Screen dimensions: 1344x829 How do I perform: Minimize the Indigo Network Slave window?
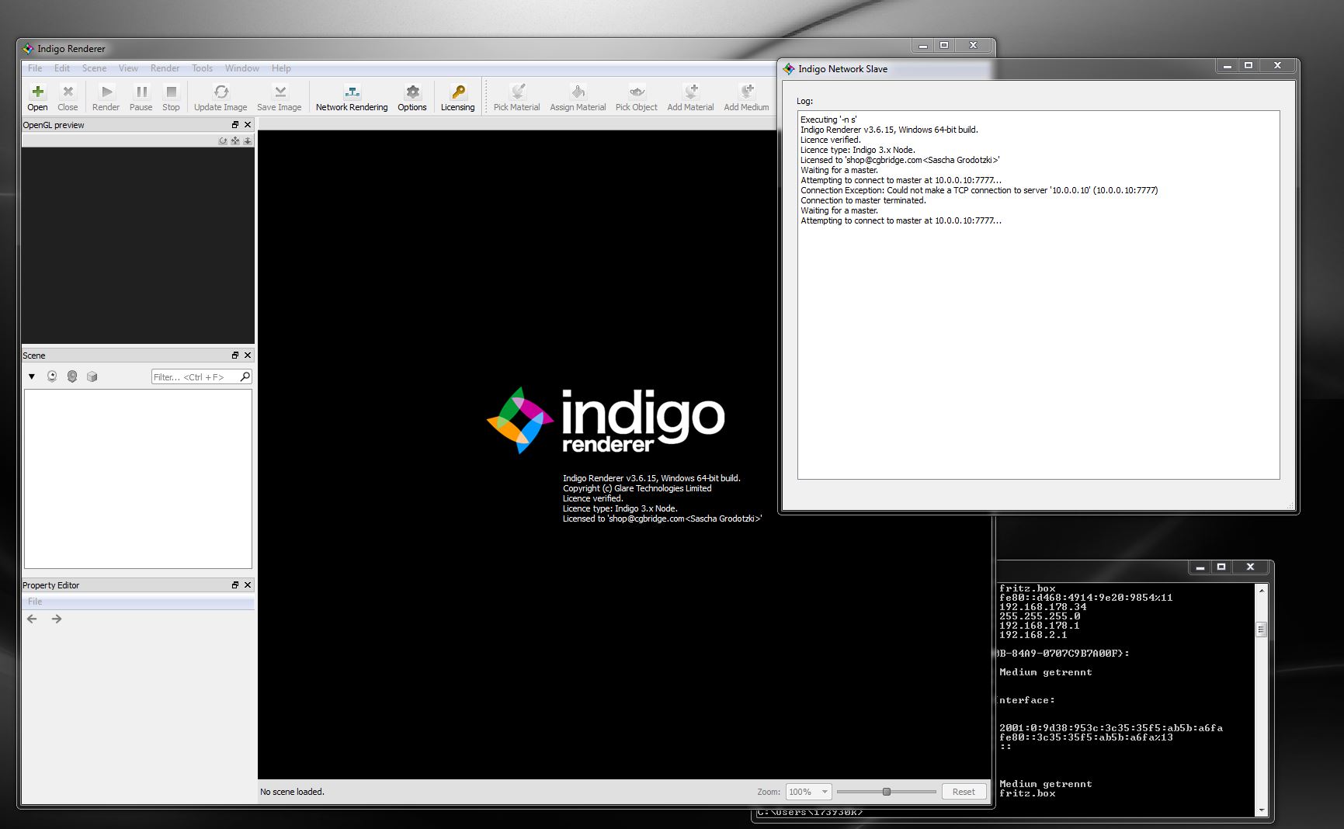(1228, 67)
